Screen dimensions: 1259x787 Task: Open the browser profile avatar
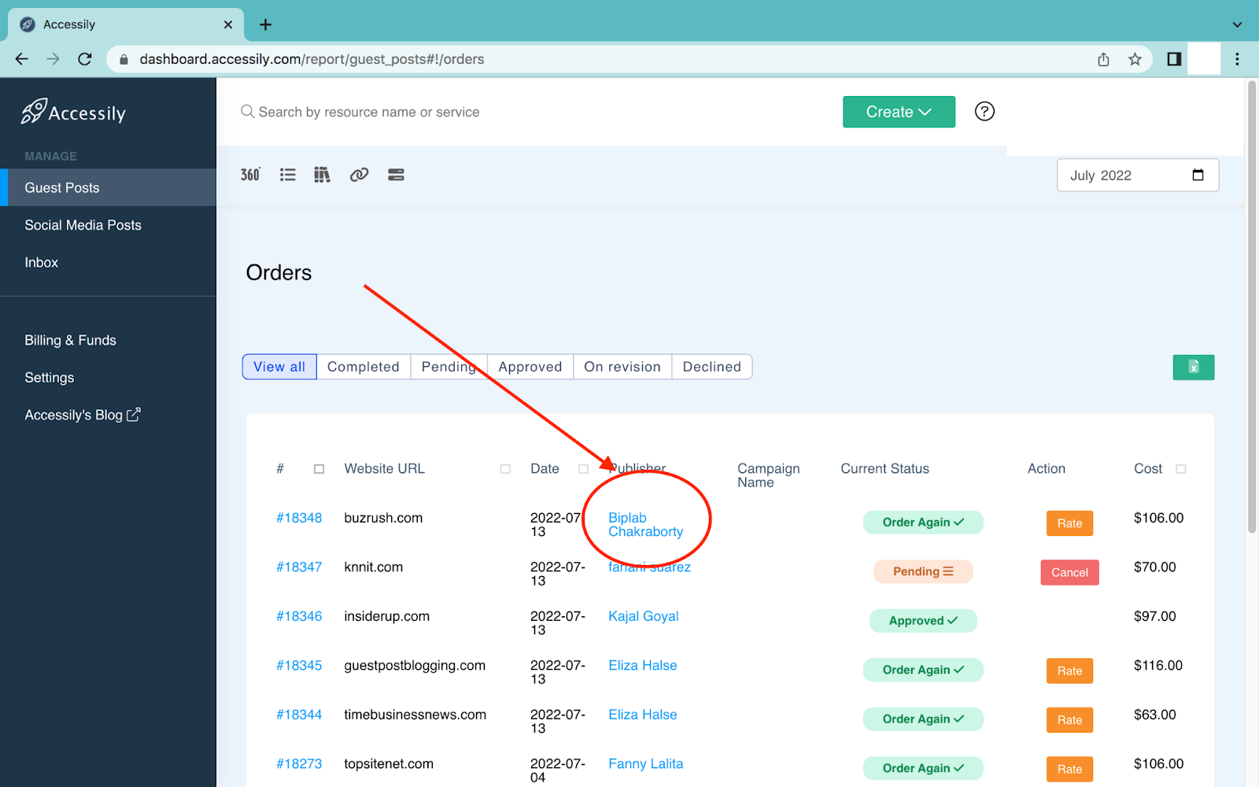[1204, 59]
